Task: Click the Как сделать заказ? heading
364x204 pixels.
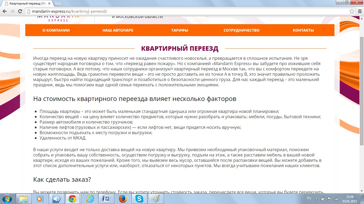Action: click(x=62, y=180)
